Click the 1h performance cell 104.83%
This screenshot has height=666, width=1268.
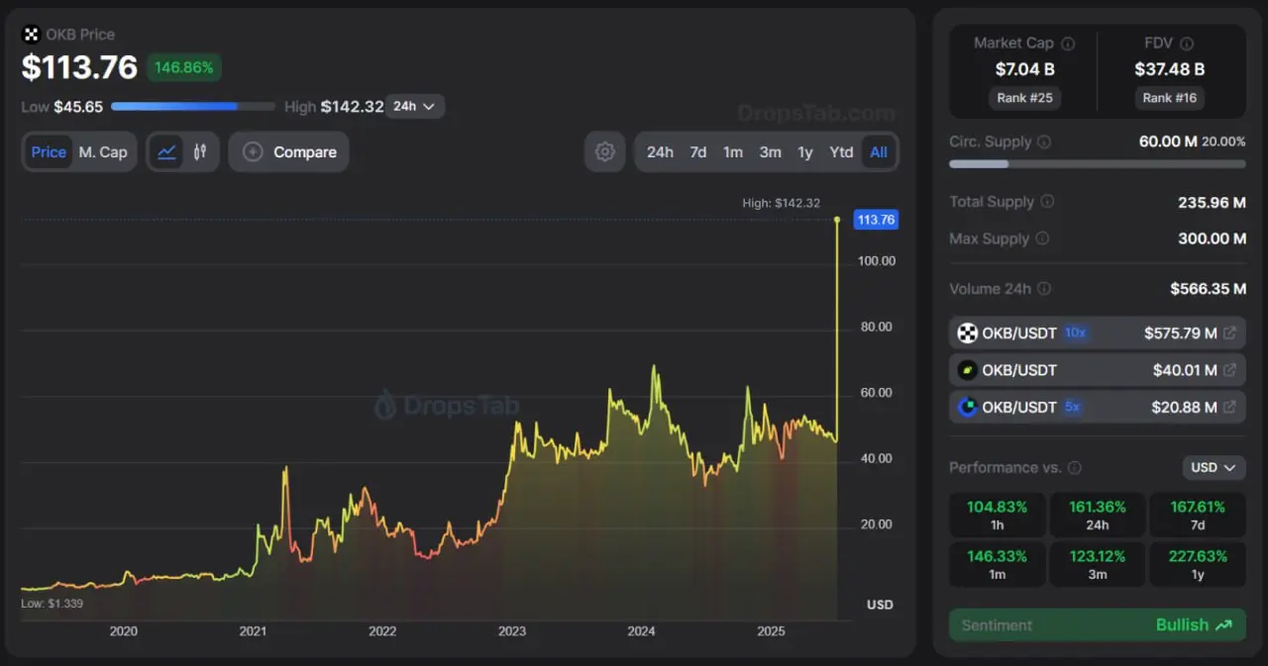pos(998,517)
